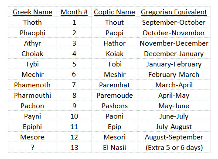Select the El Nasii cell
Image resolution: width=218 pixels, height=159 pixels.
115,147
